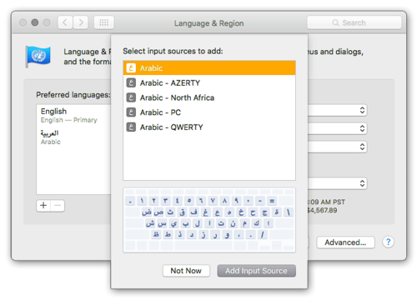This screenshot has height=300, width=417.
Task: Add a preferred language with plus button
Action: pyautogui.click(x=43, y=206)
